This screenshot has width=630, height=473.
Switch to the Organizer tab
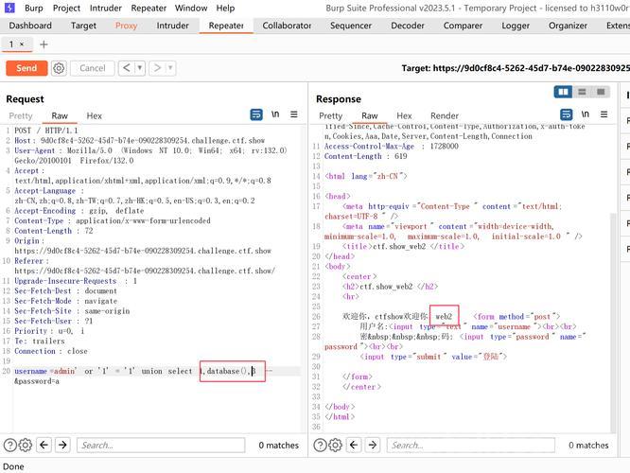tap(568, 26)
